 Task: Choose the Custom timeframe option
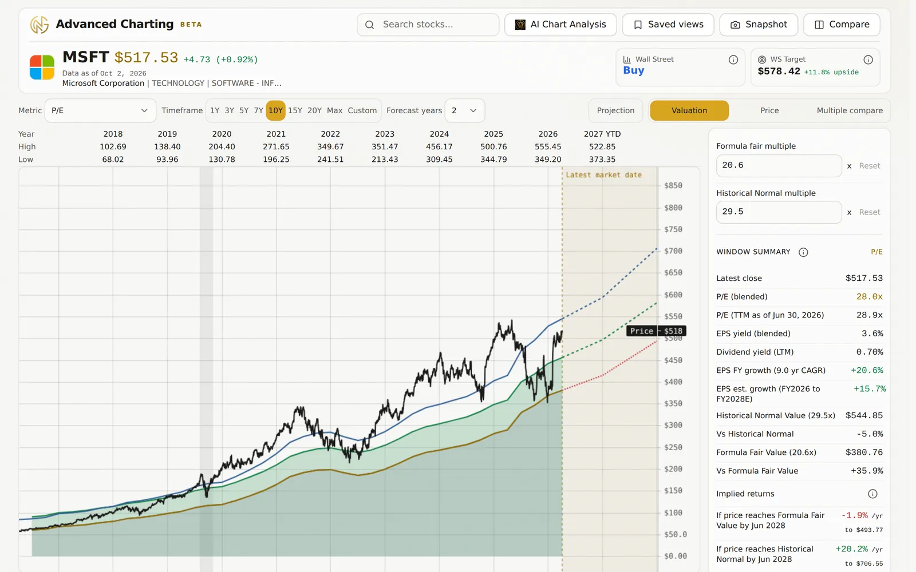[x=362, y=110]
